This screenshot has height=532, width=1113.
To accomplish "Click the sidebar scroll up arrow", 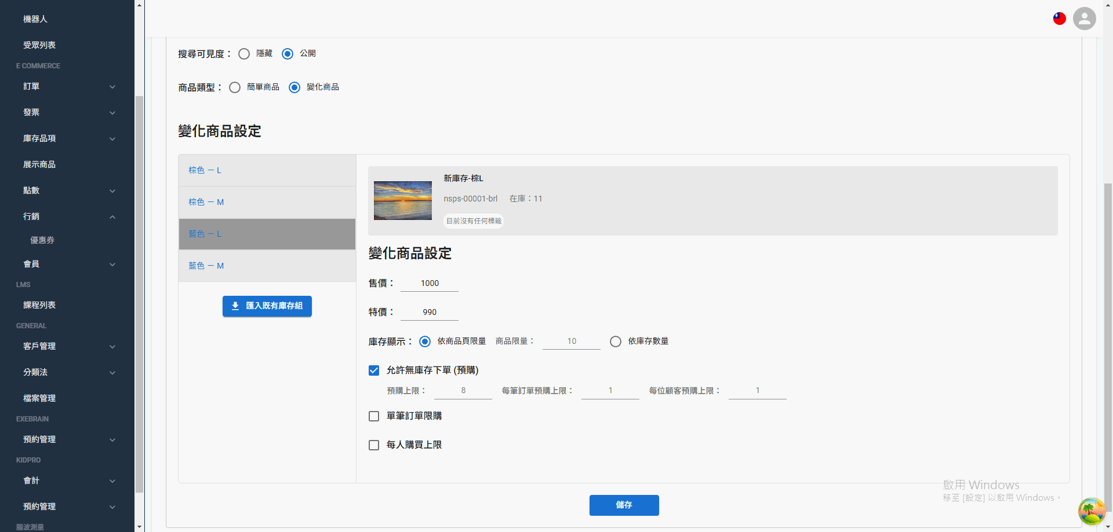I will (139, 5).
